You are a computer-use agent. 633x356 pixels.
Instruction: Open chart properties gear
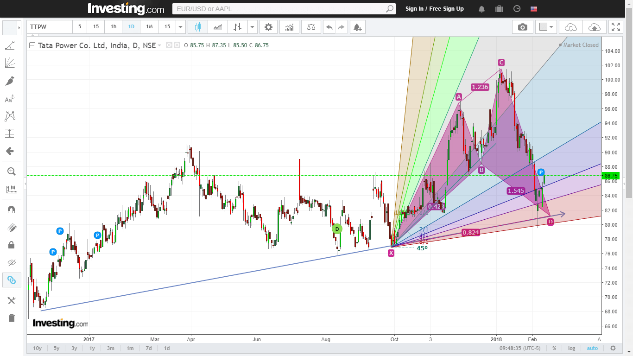[268, 27]
